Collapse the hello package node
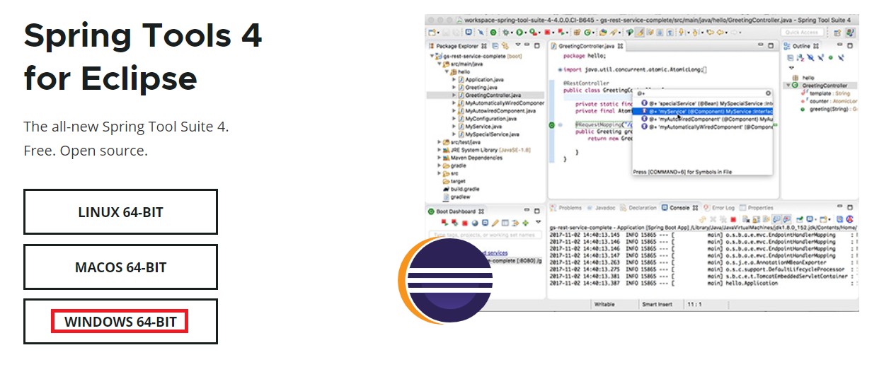The height and width of the screenshot is (367, 884). [x=445, y=71]
